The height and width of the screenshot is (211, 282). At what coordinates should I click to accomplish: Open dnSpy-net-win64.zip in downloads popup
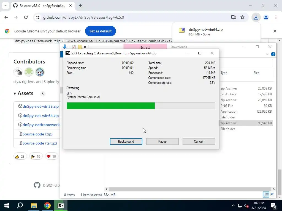(x=205, y=30)
